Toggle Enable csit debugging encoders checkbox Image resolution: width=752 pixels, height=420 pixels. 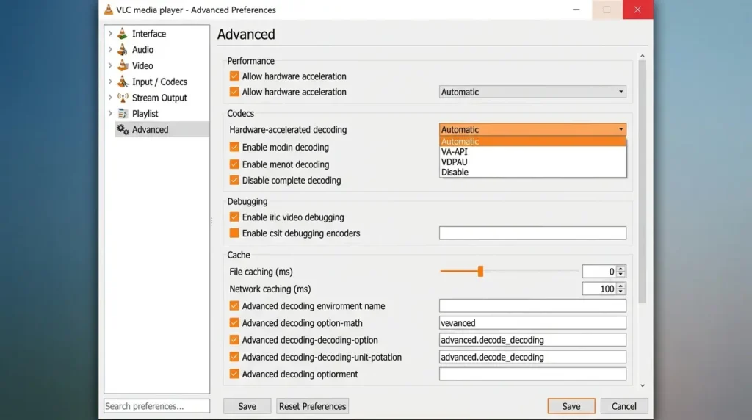click(234, 233)
